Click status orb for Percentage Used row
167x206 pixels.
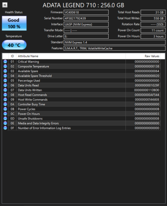[5, 80]
